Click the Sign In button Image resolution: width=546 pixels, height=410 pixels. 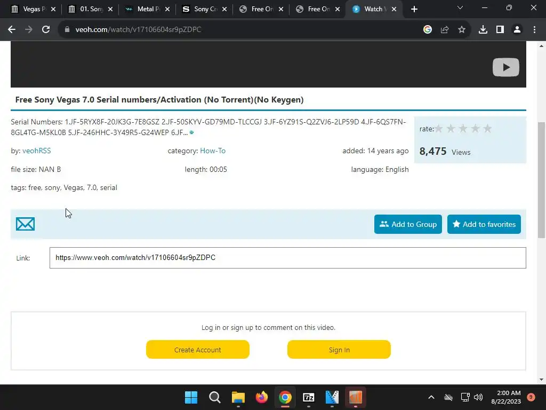pyautogui.click(x=339, y=349)
